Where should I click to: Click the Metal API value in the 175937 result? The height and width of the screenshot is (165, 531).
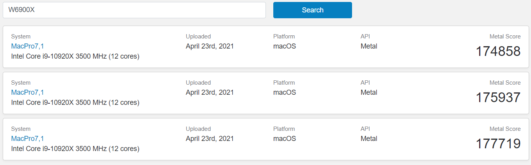pyautogui.click(x=369, y=92)
